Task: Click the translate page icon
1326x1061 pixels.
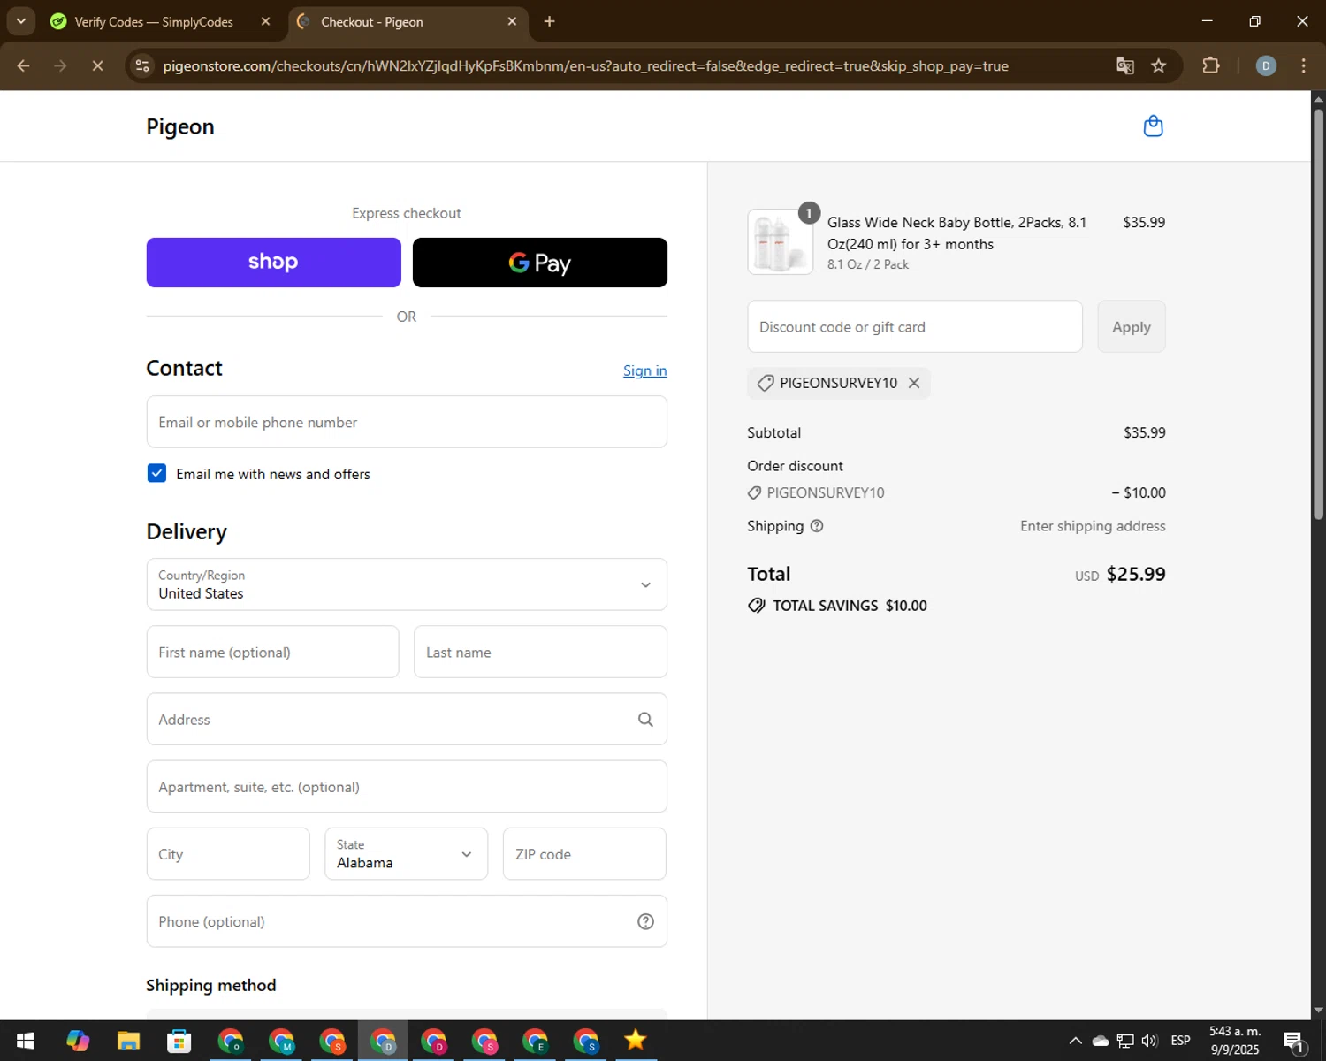Action: [x=1124, y=66]
